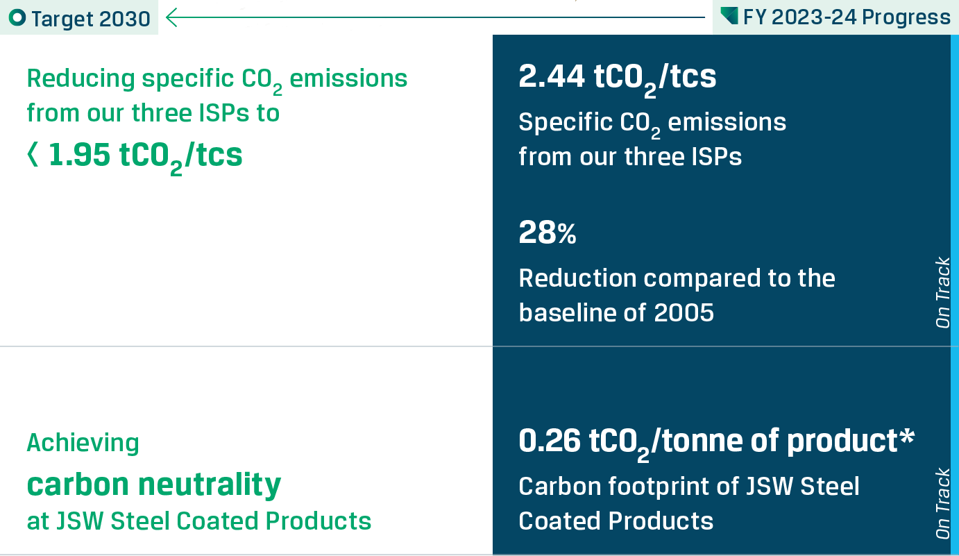Viewport: 959px width, 556px height.
Task: Click the less-than symbol before 1.95 tCO2/tcs
Action: (x=32, y=155)
